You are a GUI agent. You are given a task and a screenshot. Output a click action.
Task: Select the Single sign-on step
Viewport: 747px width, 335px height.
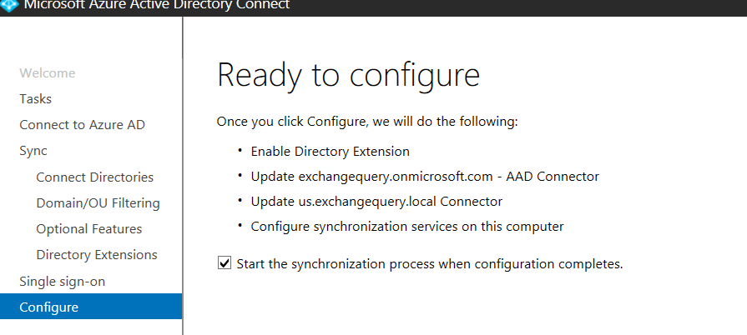pos(63,282)
